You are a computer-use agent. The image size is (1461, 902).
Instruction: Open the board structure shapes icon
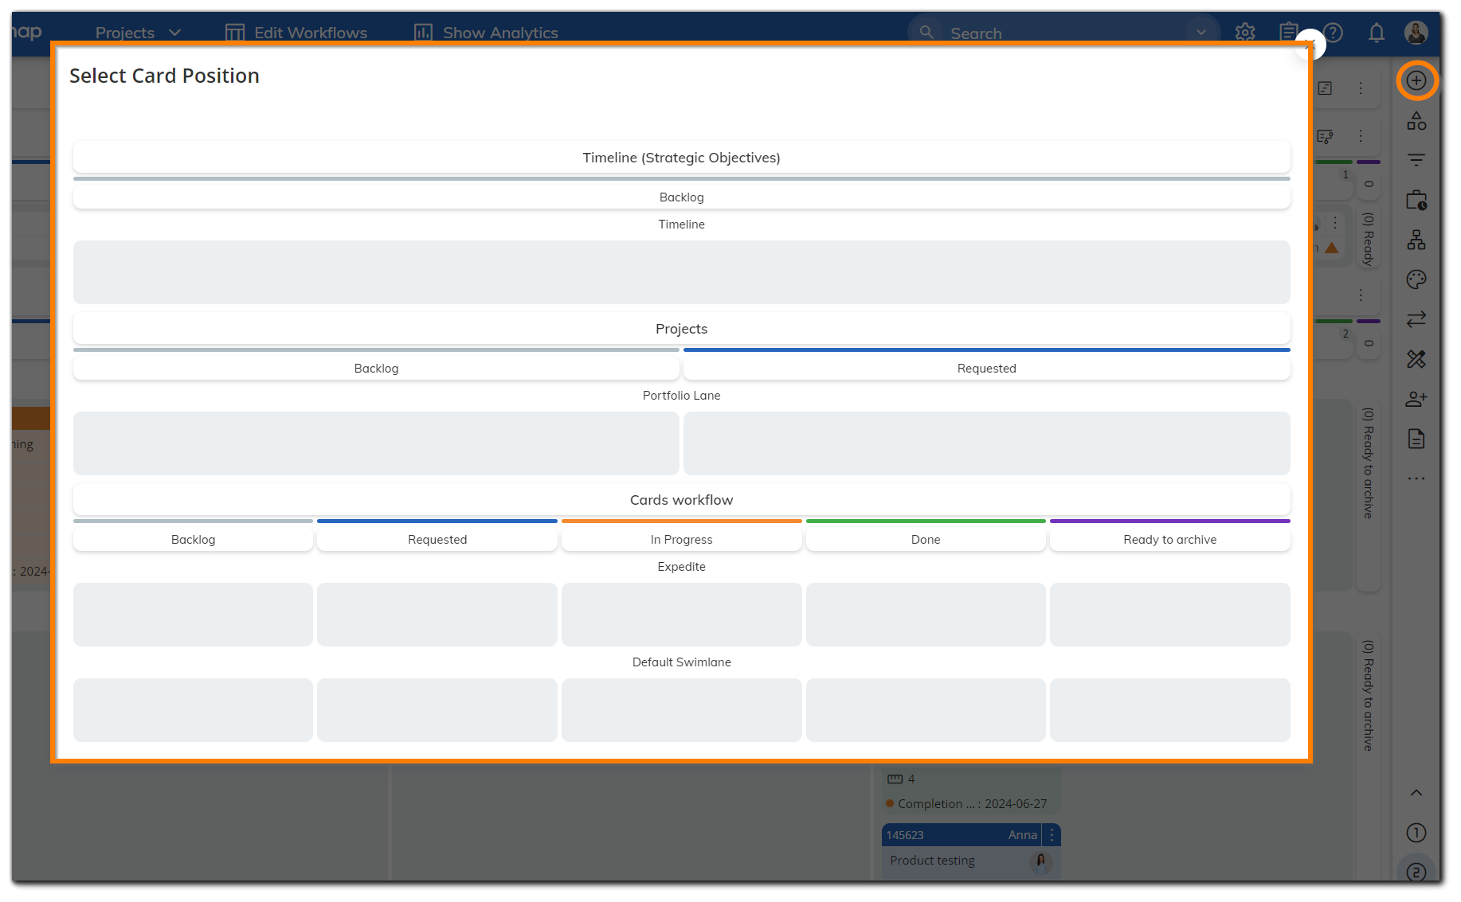point(1416,121)
